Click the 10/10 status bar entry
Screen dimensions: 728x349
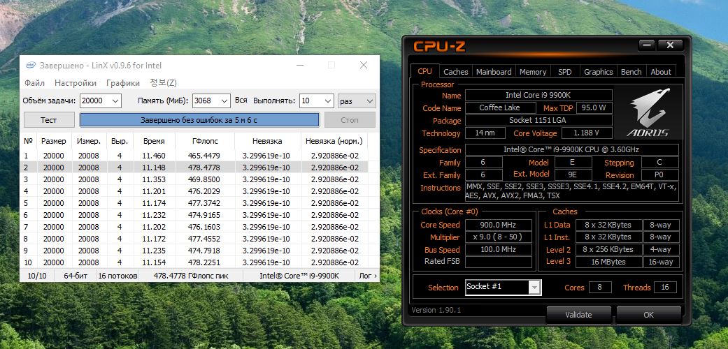coord(37,276)
